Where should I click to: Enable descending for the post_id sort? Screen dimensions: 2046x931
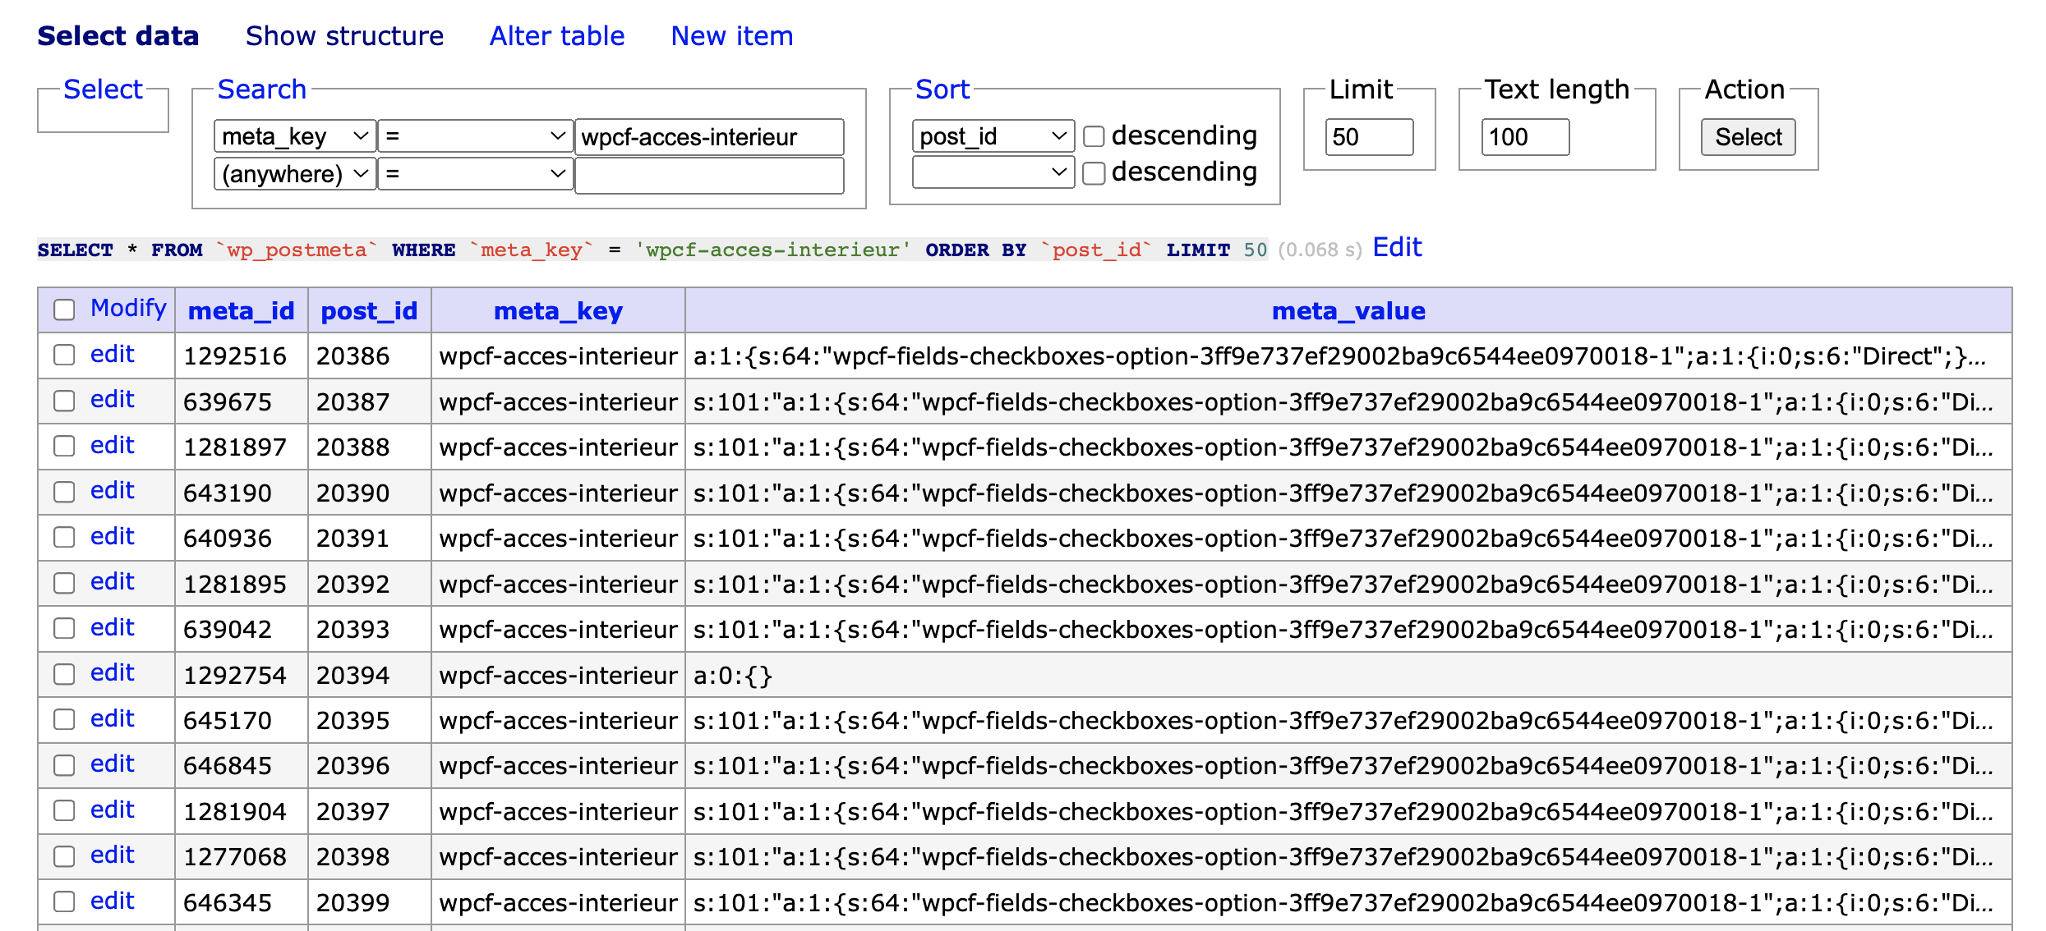pyautogui.click(x=1094, y=136)
